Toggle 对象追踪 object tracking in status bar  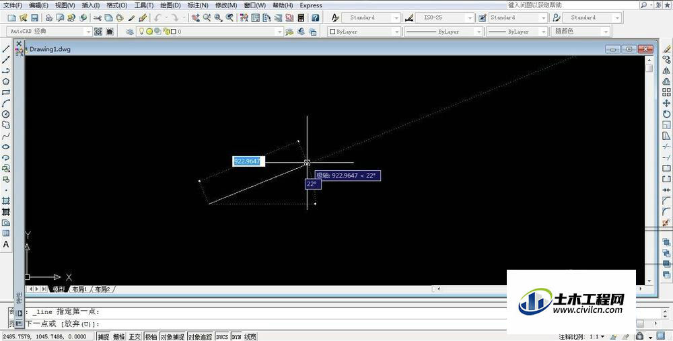[x=200, y=337]
